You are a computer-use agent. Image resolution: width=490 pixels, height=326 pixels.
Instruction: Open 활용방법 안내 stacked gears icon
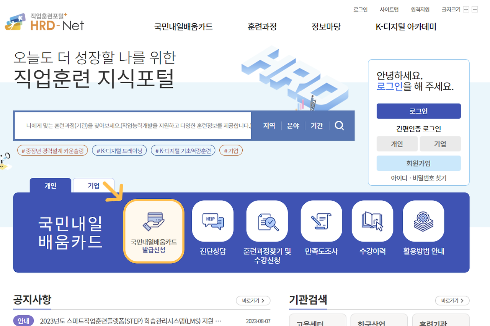[x=423, y=221]
